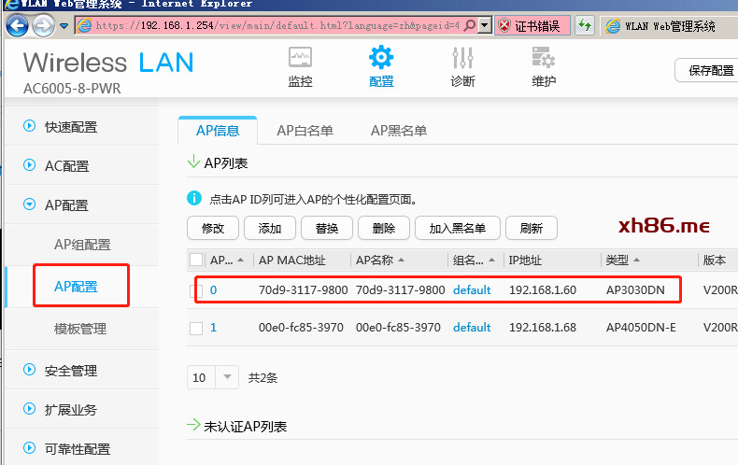Image resolution: width=738 pixels, height=465 pixels.
Task: Check the box for AP 1 row
Action: point(196,328)
